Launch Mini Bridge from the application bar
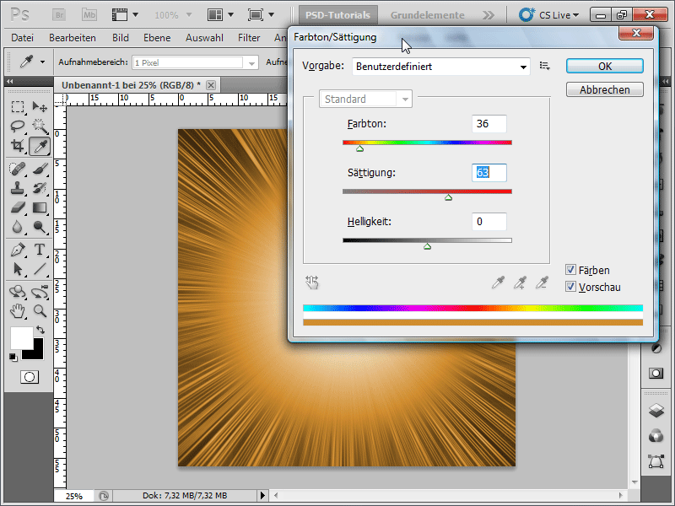Image resolution: width=675 pixels, height=506 pixels. [x=89, y=15]
